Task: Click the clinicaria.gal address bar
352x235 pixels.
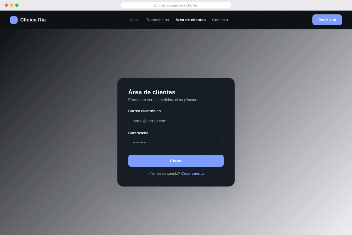Action: 176,5
